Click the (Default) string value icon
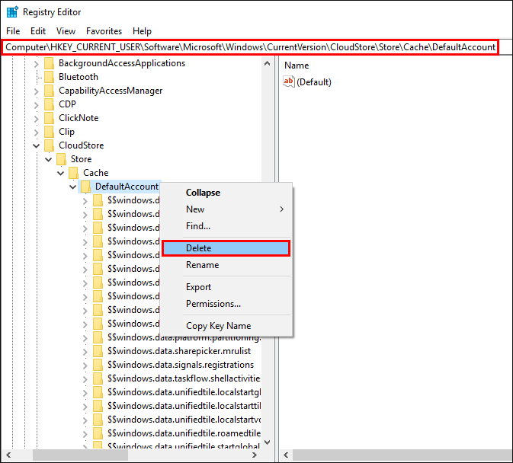Screen dimensions: 513x463 click(289, 81)
